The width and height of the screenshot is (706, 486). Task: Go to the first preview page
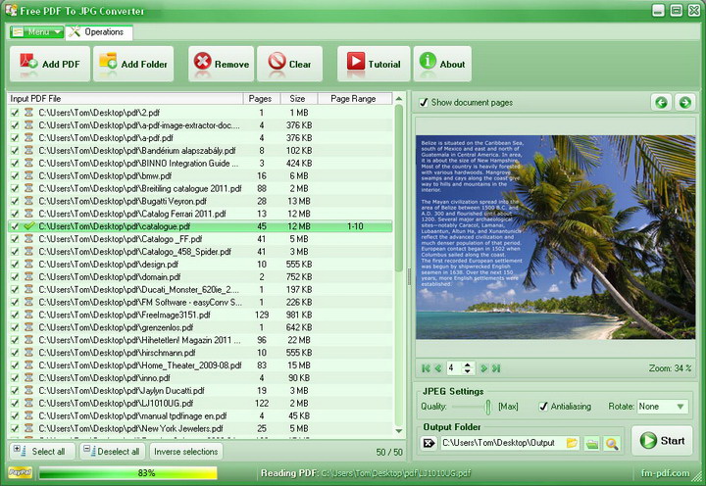coord(427,368)
